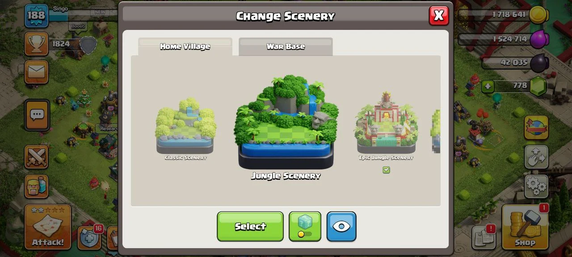Screen dimensions: 572x257
Task: Open the Shop button
Action: pos(525,227)
